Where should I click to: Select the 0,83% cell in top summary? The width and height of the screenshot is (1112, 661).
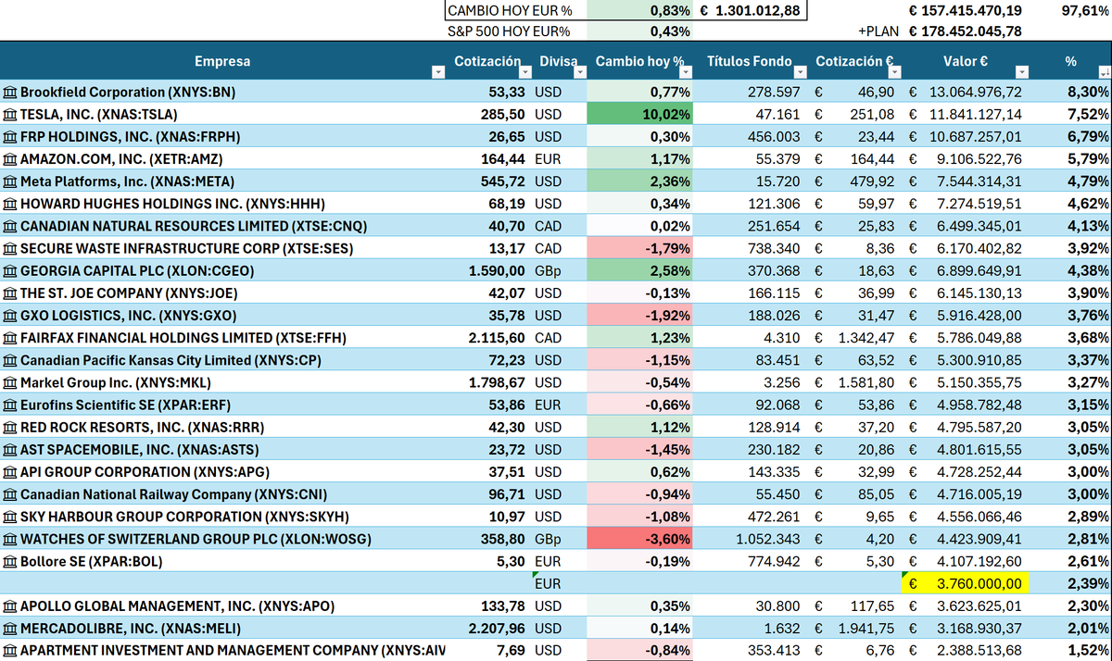(640, 11)
